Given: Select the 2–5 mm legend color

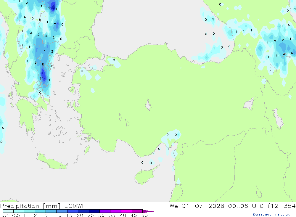Looking at the screenshot, I should 40,211.
